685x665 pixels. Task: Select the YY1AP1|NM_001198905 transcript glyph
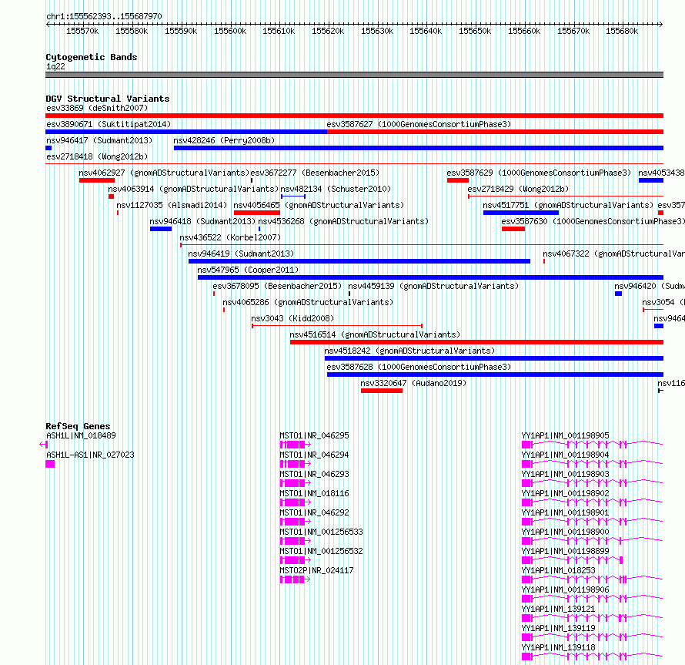[x=593, y=445]
